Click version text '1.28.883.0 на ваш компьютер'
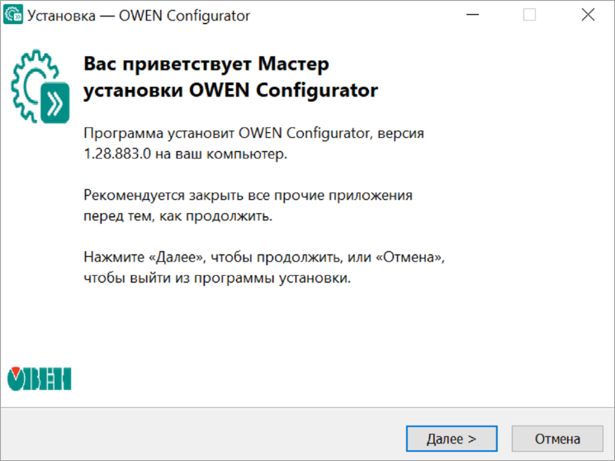 185,154
